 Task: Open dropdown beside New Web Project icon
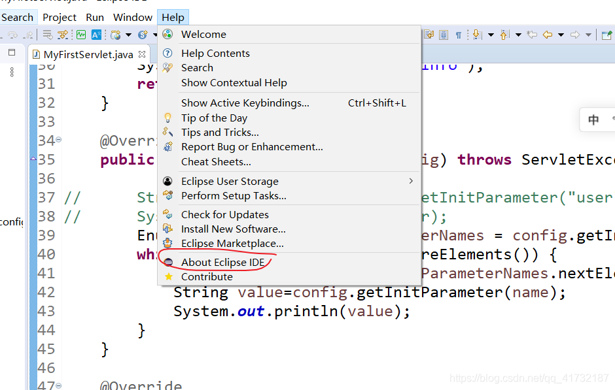(x=128, y=35)
